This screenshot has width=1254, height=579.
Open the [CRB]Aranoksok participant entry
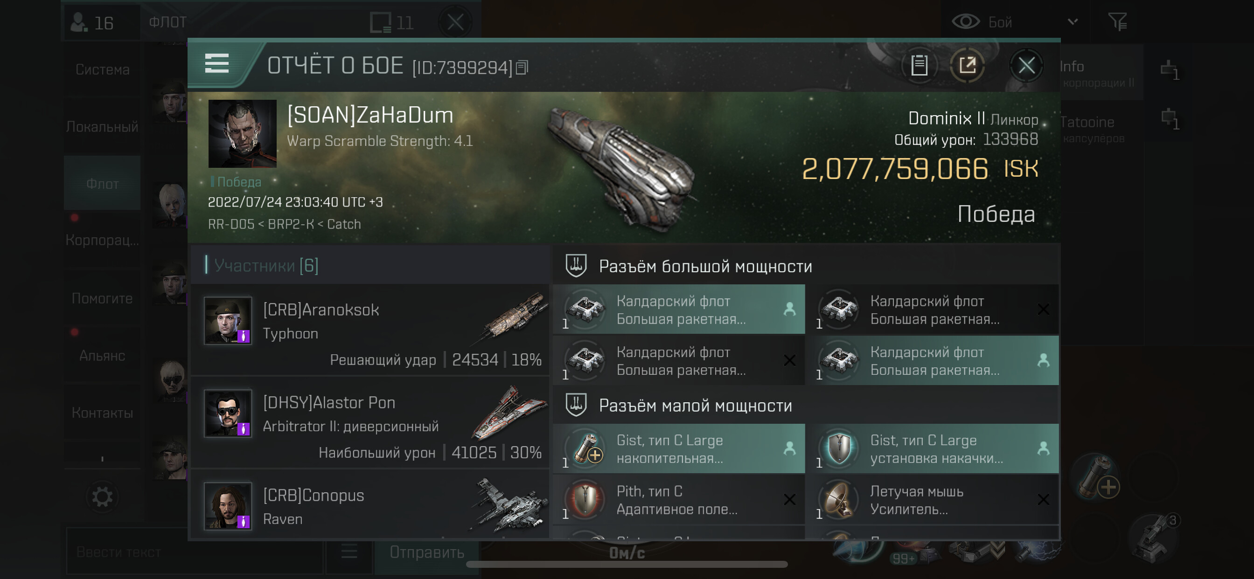[370, 330]
